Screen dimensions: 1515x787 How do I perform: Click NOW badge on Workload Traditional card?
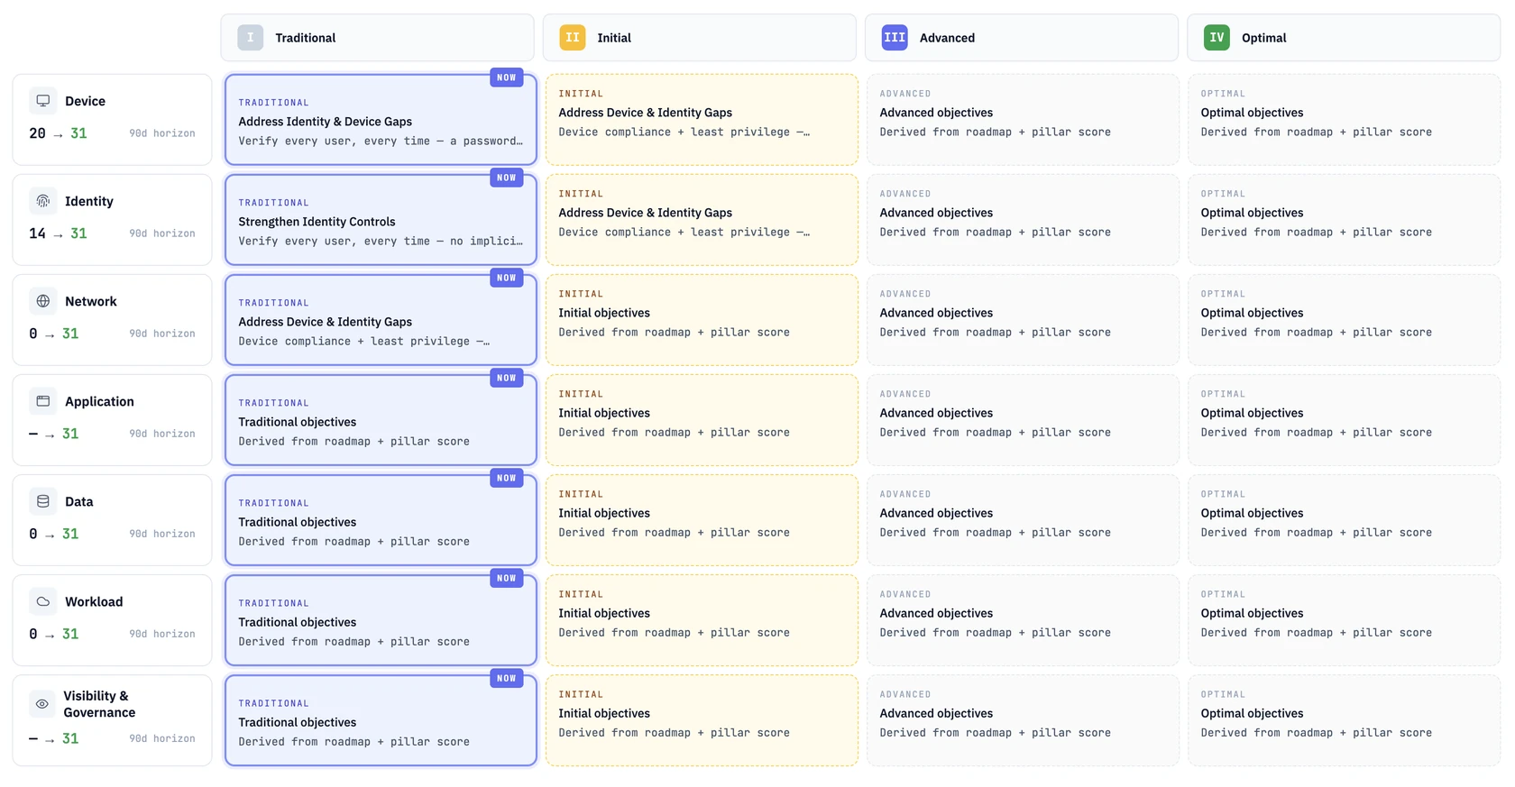point(507,578)
